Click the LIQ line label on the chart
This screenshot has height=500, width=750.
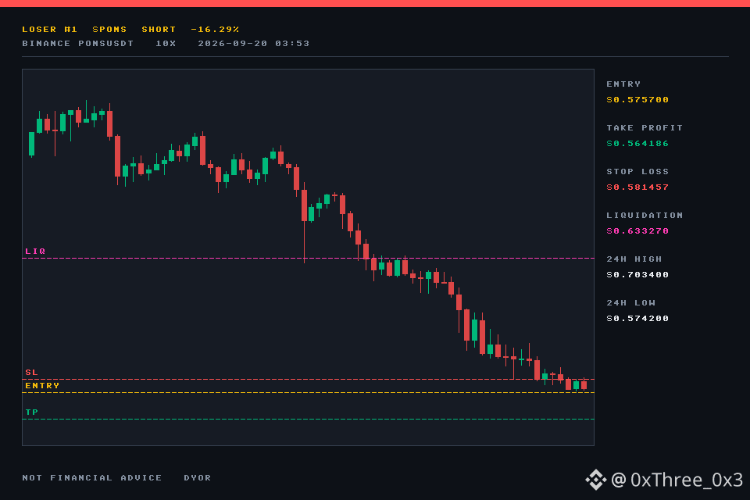[35, 252]
